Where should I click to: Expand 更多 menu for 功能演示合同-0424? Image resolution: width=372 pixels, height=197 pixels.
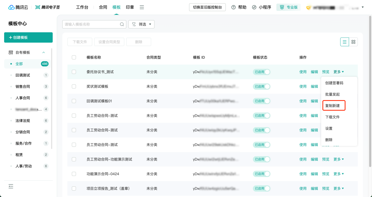click(338, 174)
